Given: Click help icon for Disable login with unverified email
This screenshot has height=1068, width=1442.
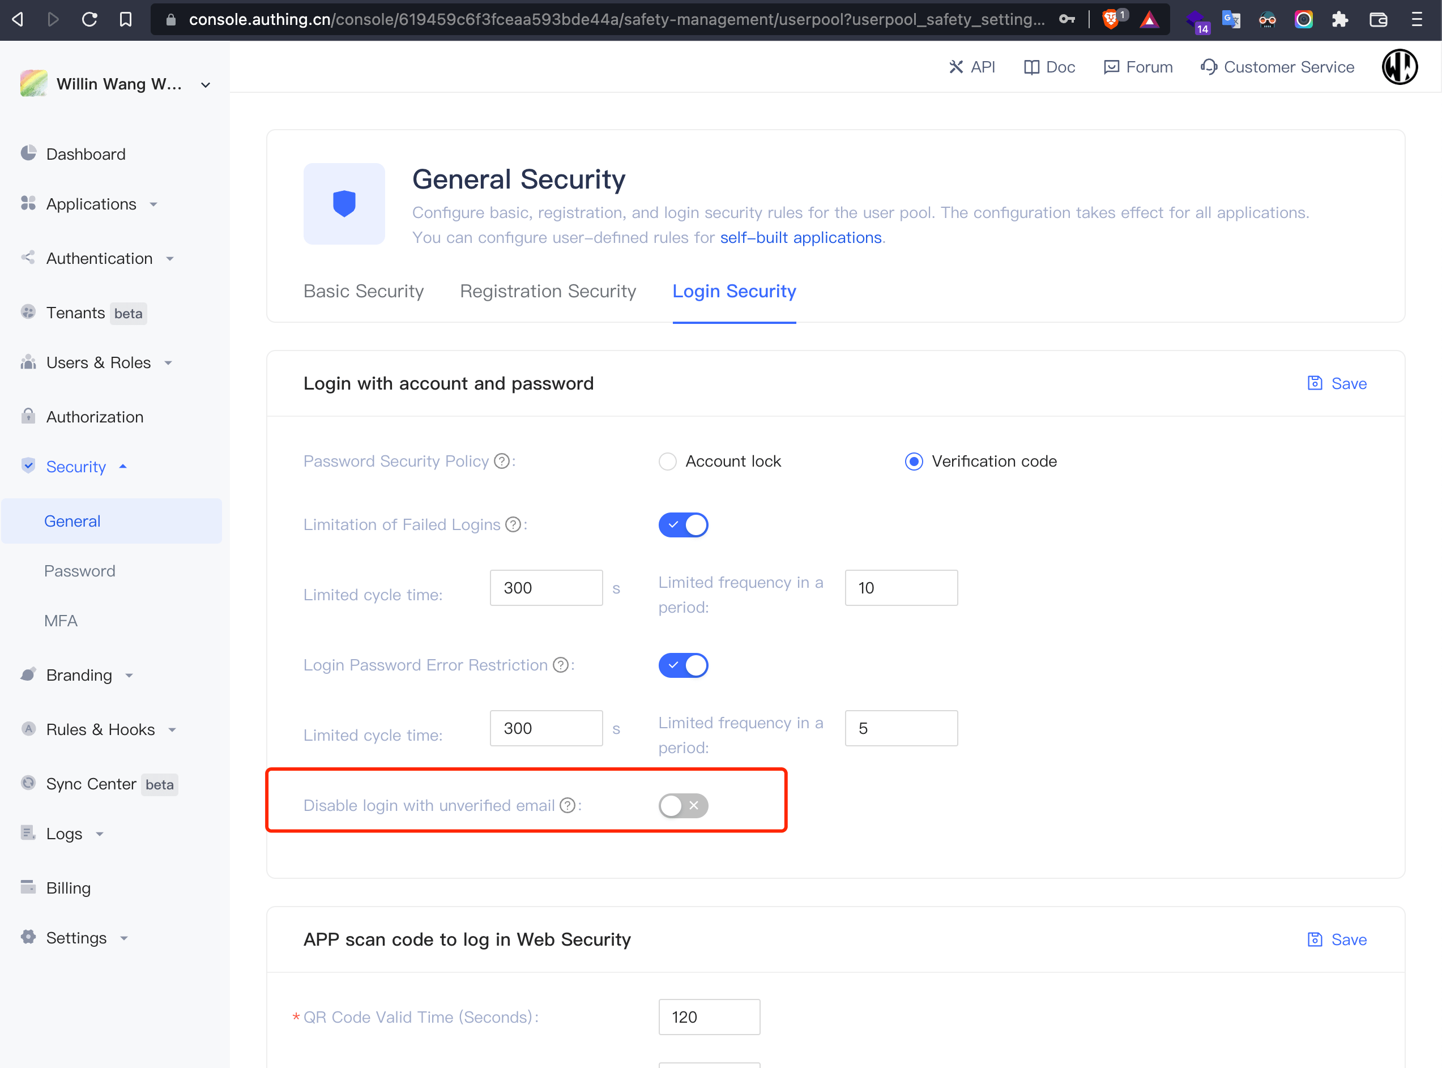Looking at the screenshot, I should 567,805.
